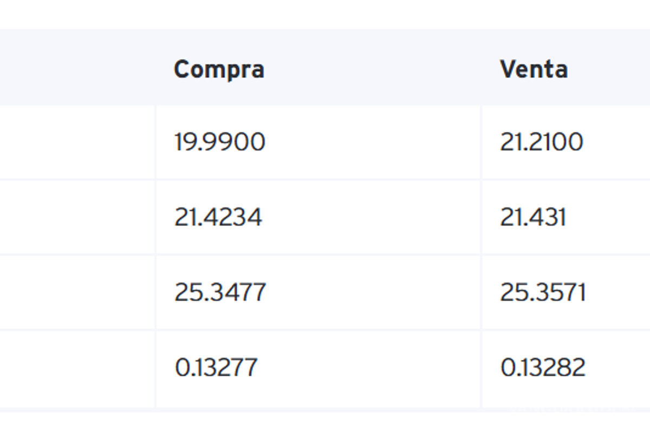Viewport: 650px width, 433px height.
Task: Click blank first-column cell beside 21.4234
Action: [76, 218]
